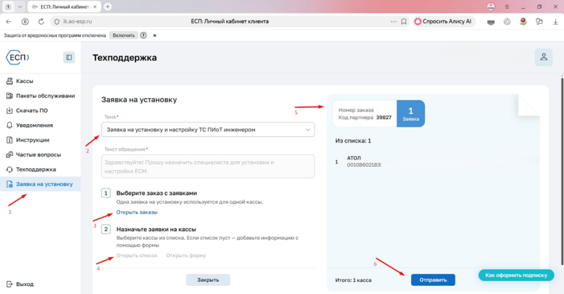Expand the Тема dropdown
The height and width of the screenshot is (294, 564).
(x=208, y=130)
